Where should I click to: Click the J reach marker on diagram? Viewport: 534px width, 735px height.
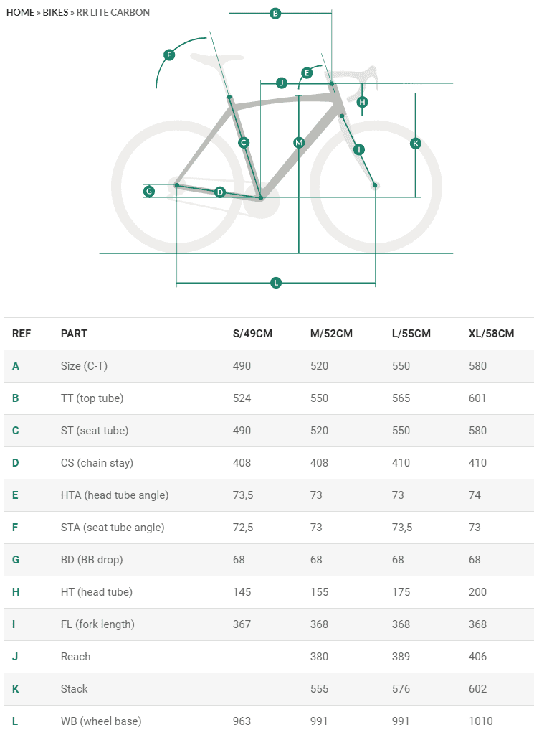[x=281, y=83]
